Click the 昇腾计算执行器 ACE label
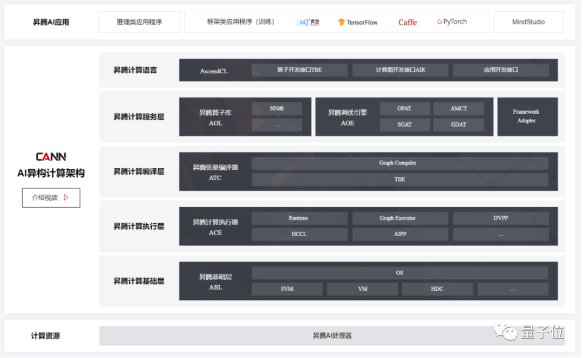583x358 pixels. coord(215,228)
